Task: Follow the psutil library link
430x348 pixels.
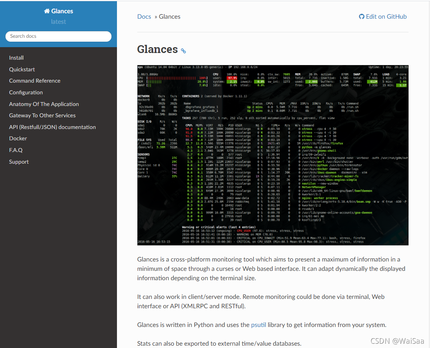Action: click(258, 325)
